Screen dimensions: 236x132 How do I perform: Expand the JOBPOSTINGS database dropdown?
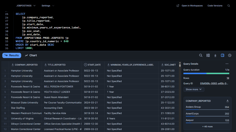point(26,6)
